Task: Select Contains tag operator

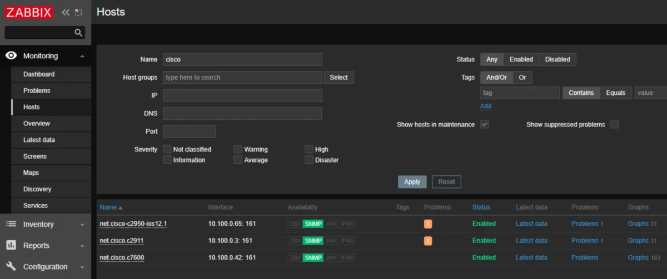Action: point(581,93)
